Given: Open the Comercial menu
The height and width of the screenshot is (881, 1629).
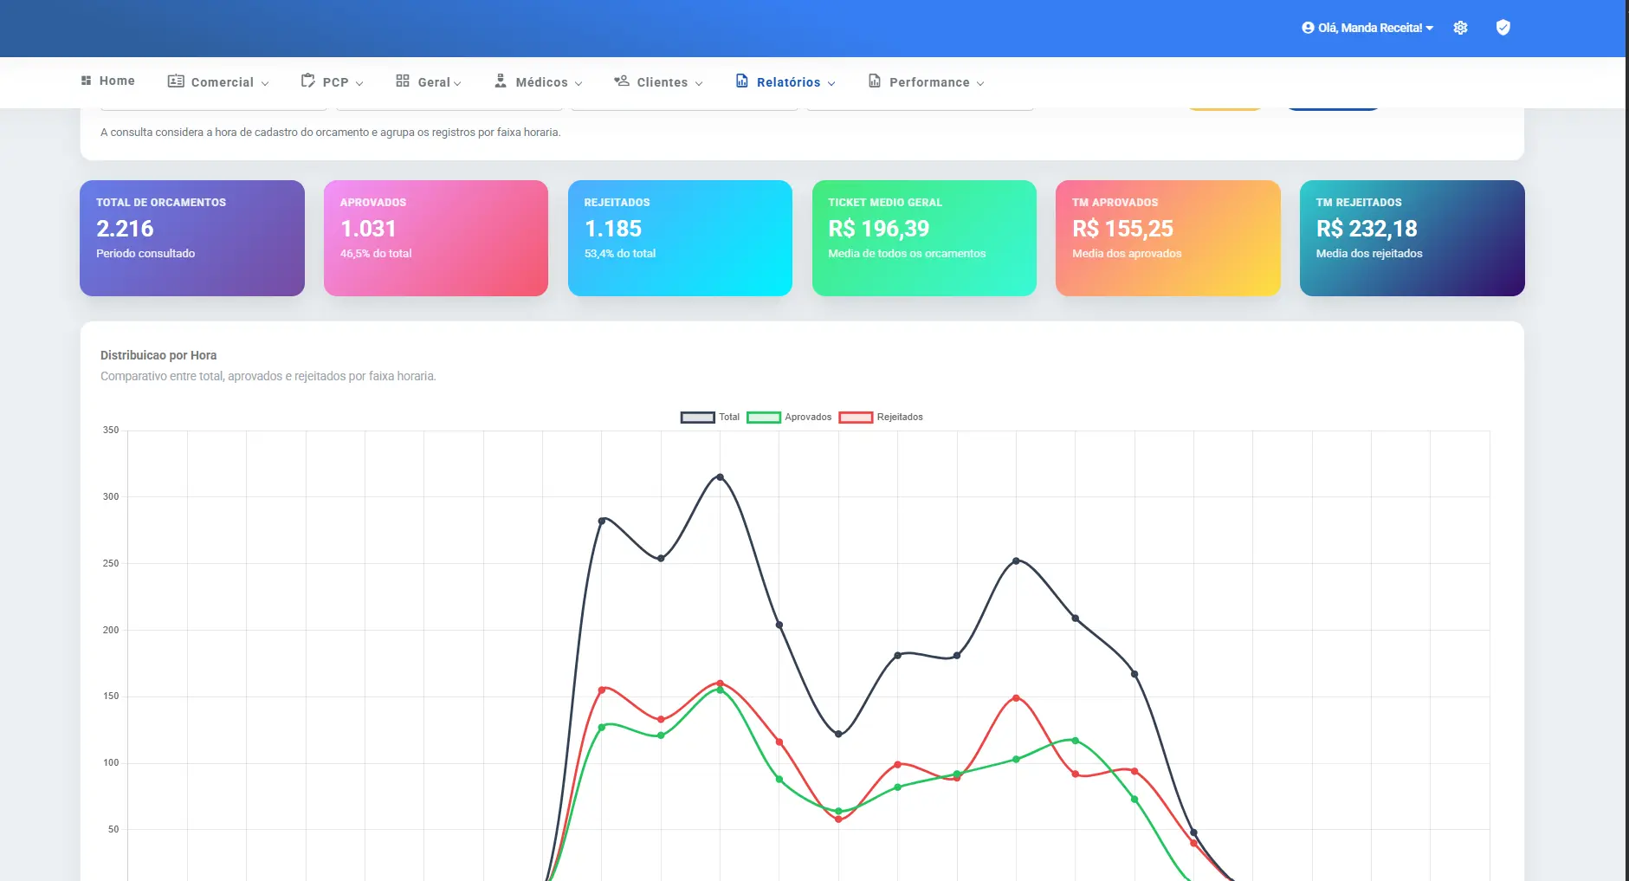Looking at the screenshot, I should 218,81.
